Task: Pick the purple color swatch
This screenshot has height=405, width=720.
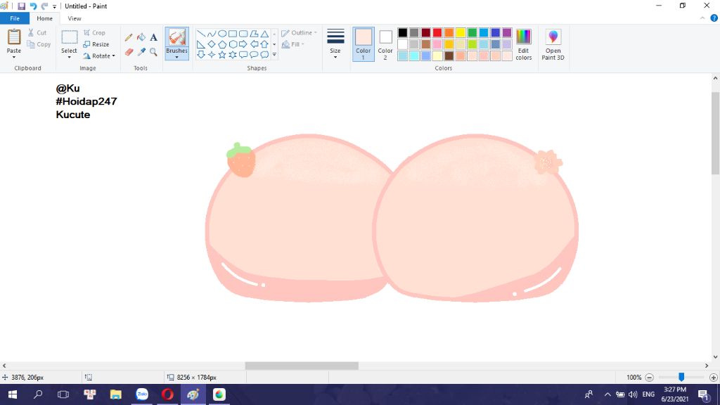Action: (507, 32)
